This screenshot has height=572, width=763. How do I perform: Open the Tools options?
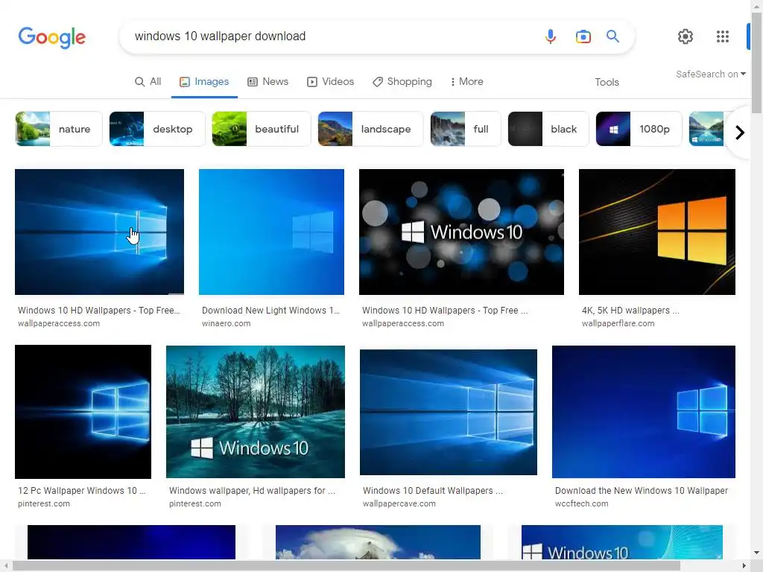pos(607,82)
